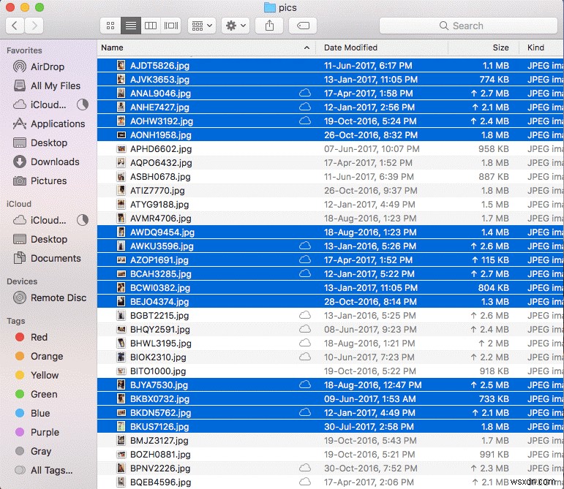Select file BHWL3195.jpg
The width and height of the screenshot is (564, 489).
point(330,344)
